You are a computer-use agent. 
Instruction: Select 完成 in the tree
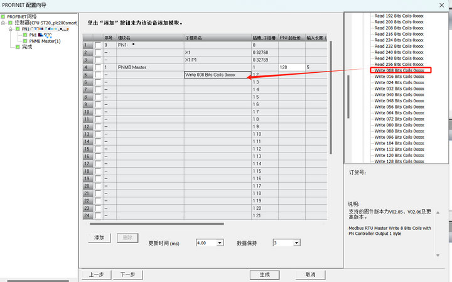point(27,46)
